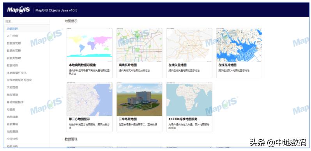Image resolution: width=311 pixels, height=151 pixels.
Task: Open the 在线矢量地图 road map thumbnail
Action: [189, 45]
